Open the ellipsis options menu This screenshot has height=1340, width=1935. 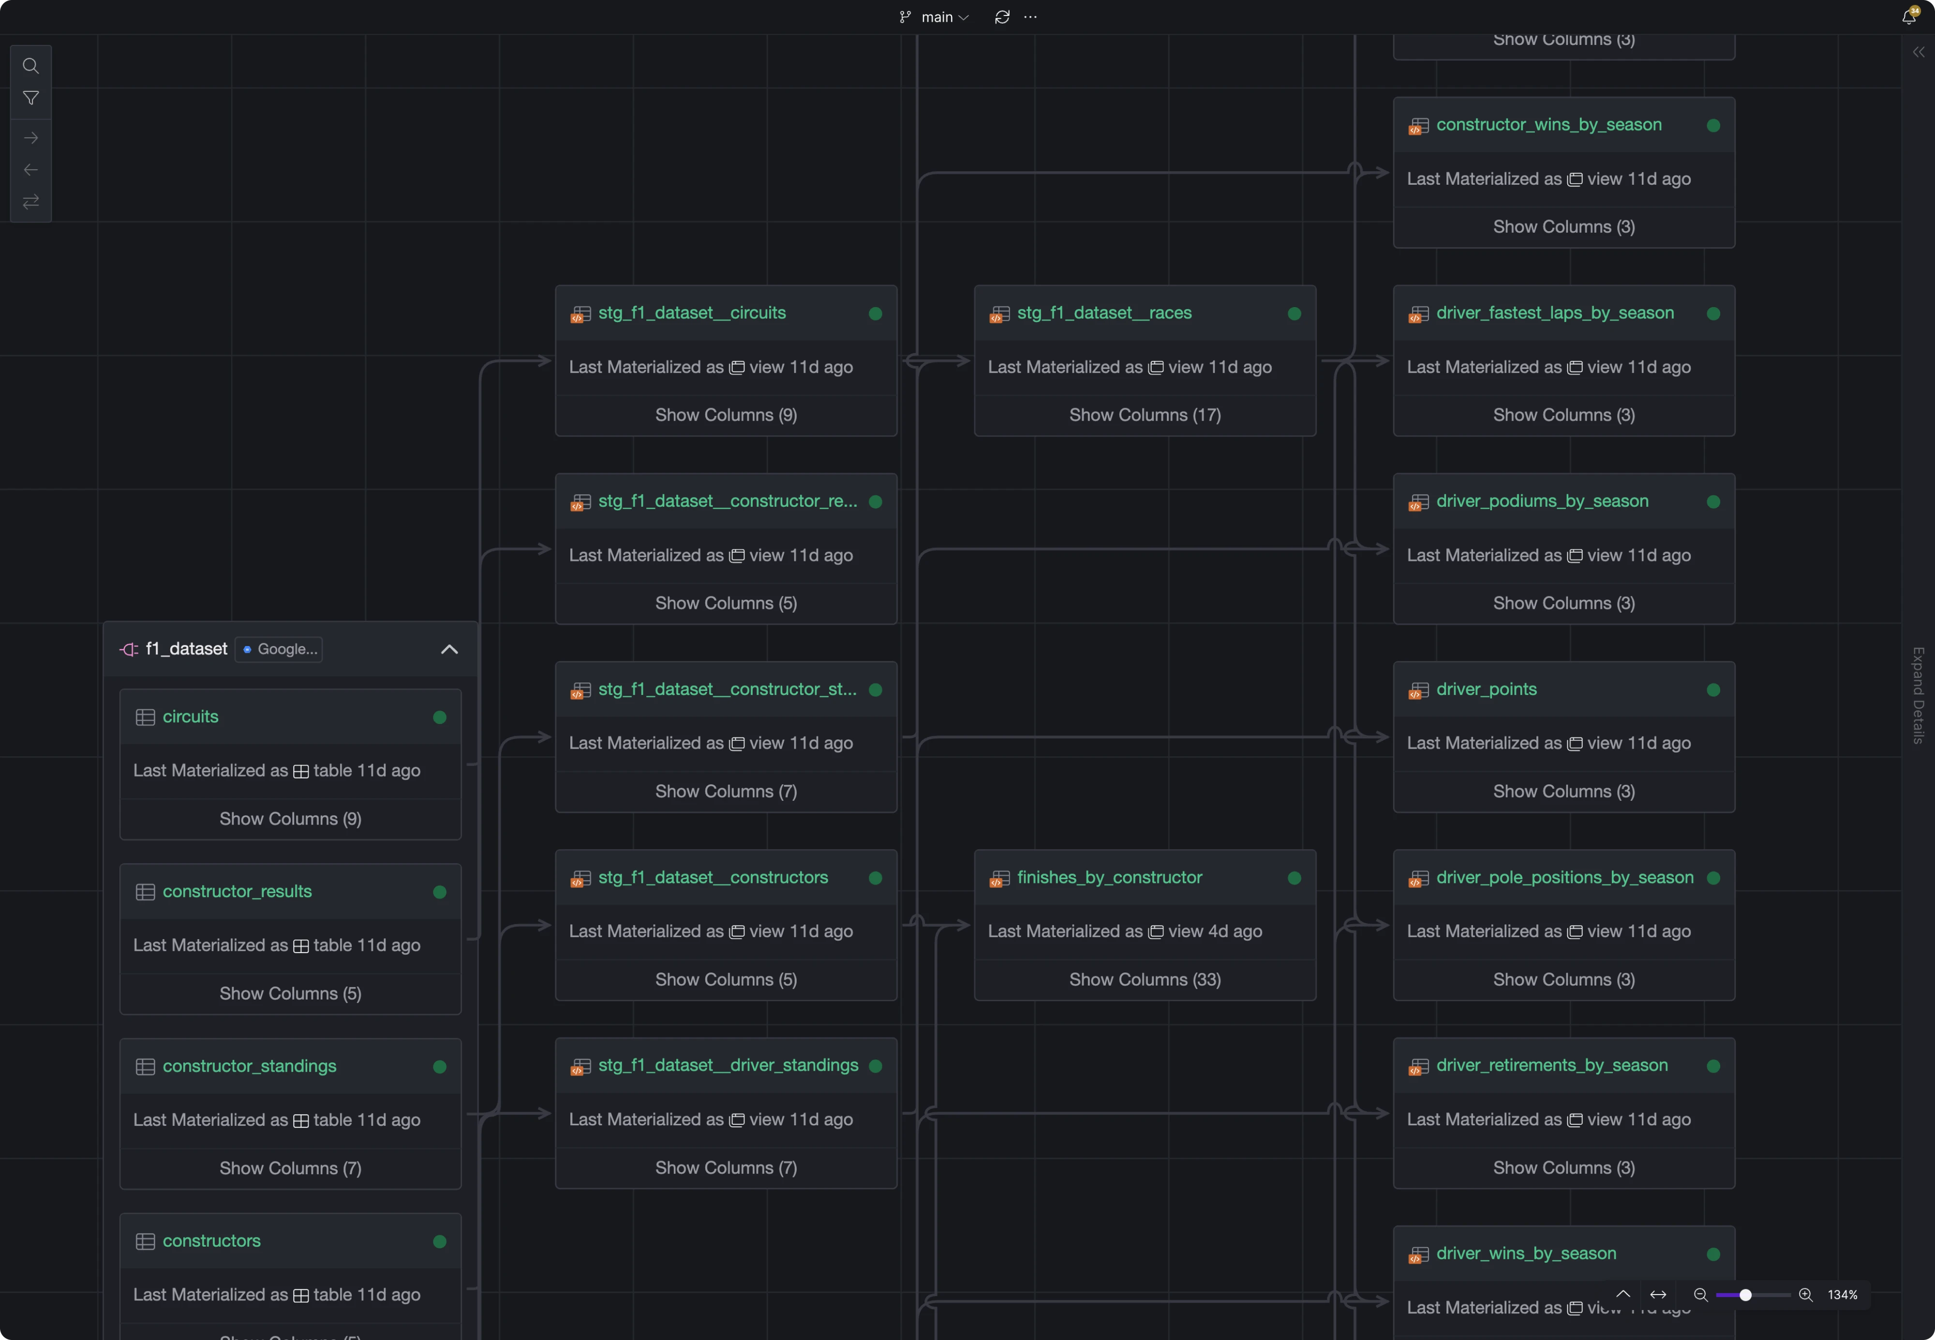pos(1030,17)
